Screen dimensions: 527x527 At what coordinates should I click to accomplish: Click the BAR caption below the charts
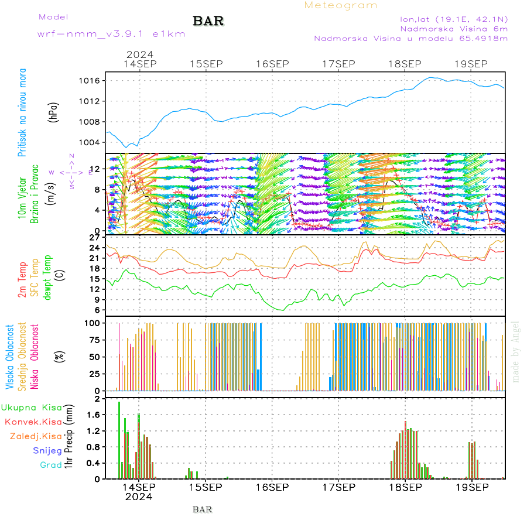tap(203, 509)
